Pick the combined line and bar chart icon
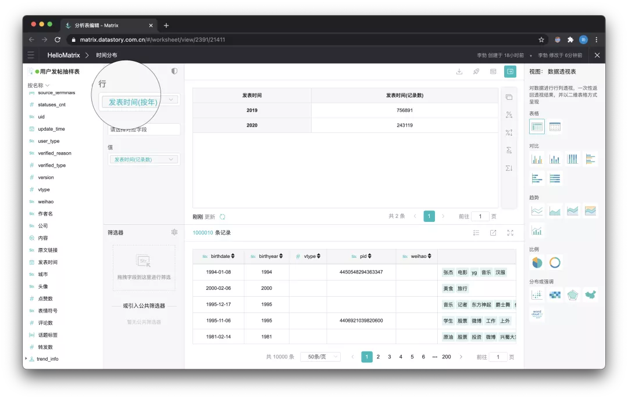 point(537,230)
